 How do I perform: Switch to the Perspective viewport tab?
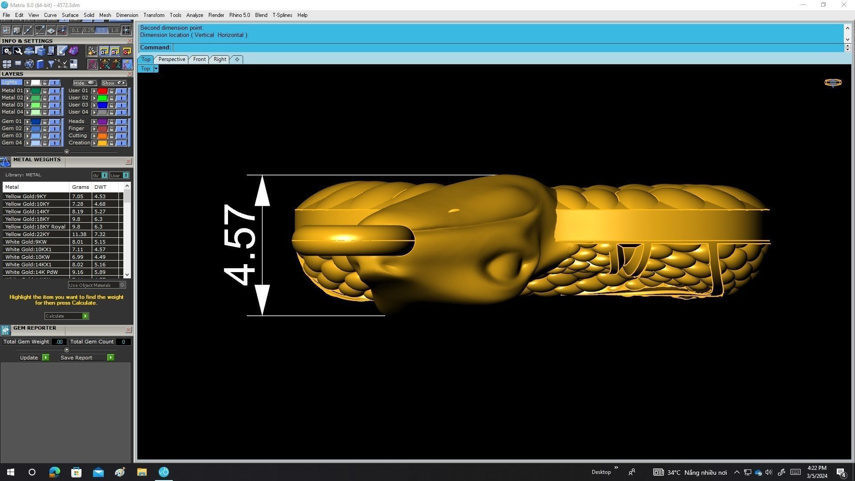171,59
